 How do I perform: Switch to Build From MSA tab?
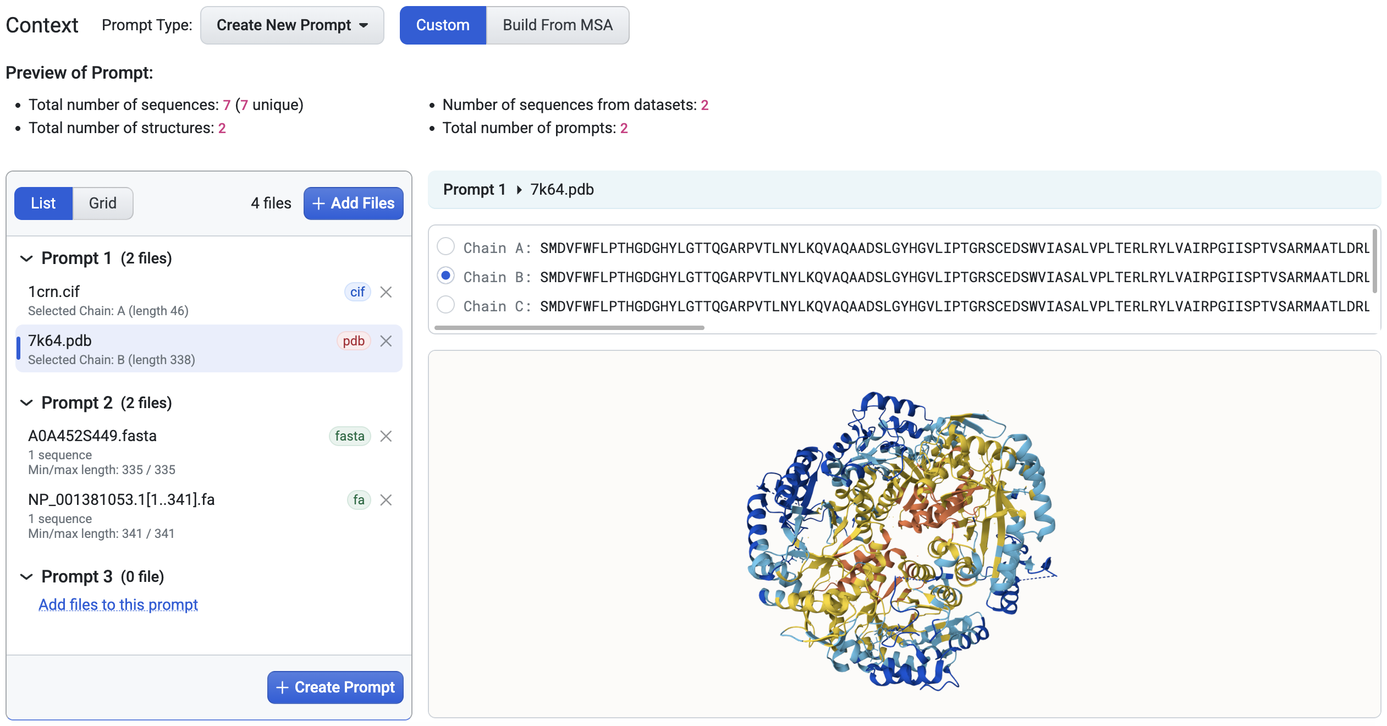(x=557, y=25)
